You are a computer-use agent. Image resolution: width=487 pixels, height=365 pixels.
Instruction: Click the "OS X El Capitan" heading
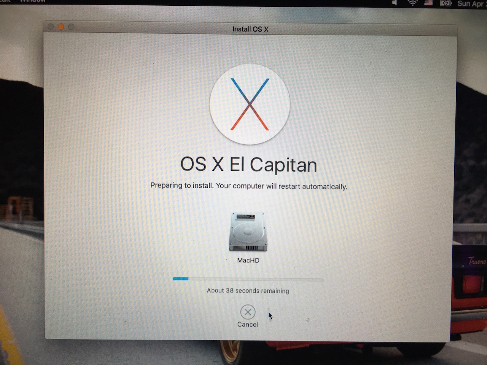(248, 165)
